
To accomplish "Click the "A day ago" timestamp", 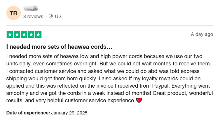I will (x=202, y=34).
